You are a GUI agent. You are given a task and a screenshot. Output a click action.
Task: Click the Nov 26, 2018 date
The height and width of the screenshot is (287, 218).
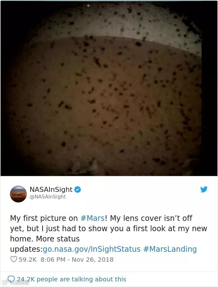pyautogui.click(x=92, y=260)
